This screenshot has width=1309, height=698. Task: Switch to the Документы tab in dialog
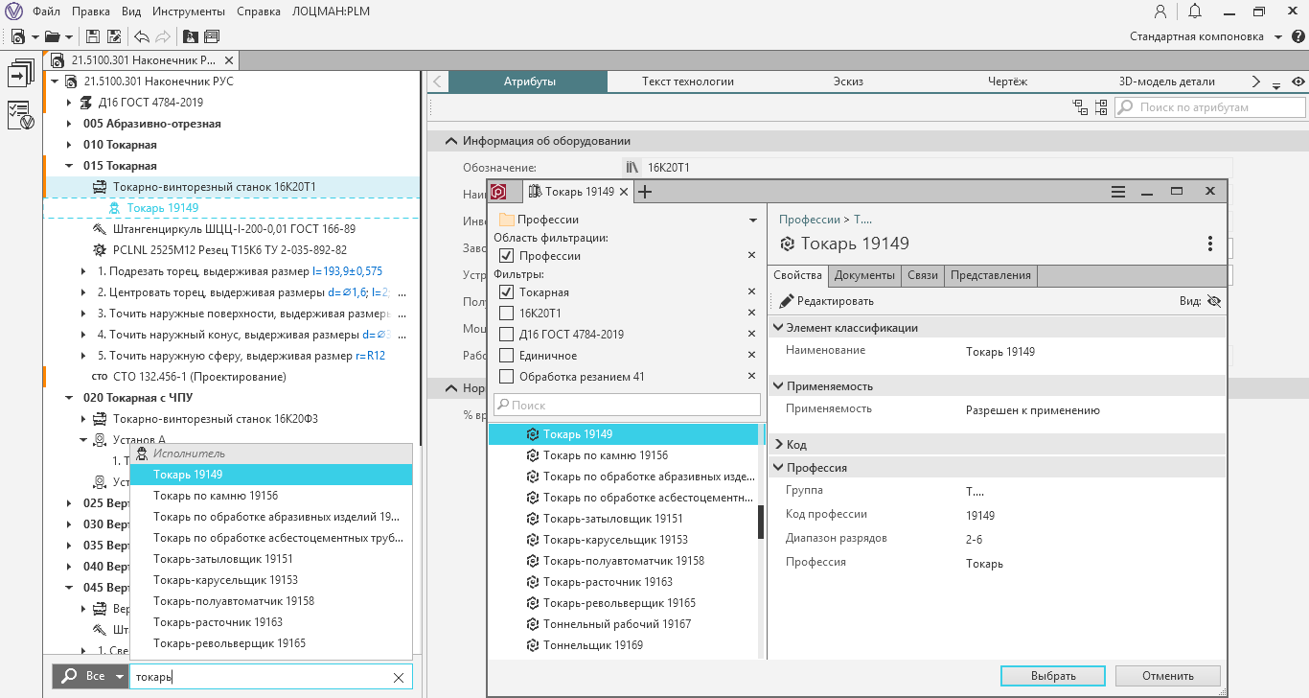[x=864, y=275]
